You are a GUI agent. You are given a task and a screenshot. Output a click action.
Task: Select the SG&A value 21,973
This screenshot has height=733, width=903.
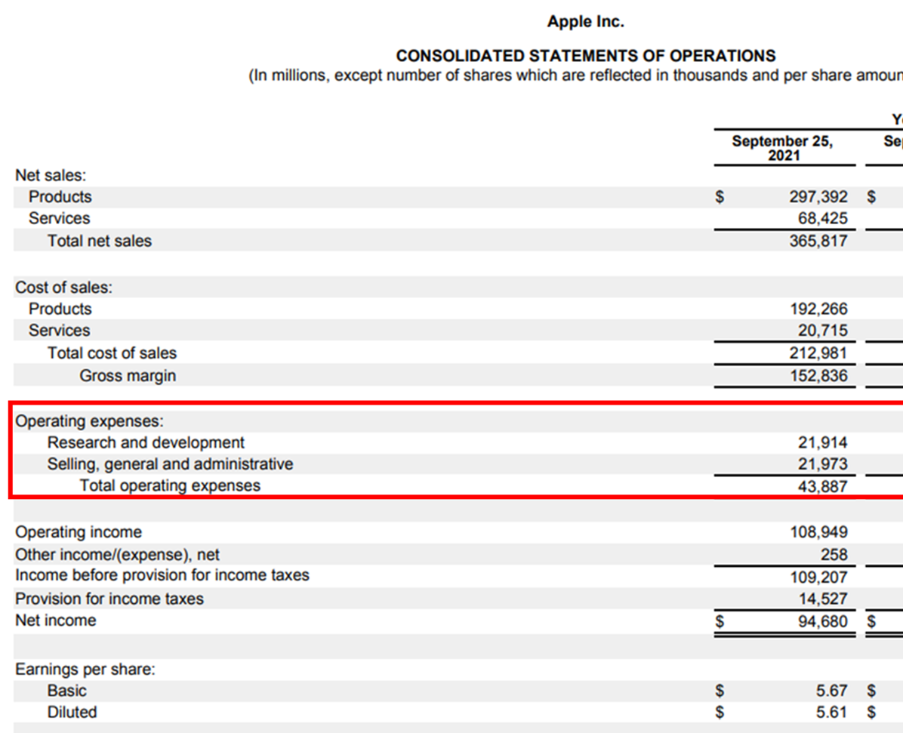[x=823, y=464]
